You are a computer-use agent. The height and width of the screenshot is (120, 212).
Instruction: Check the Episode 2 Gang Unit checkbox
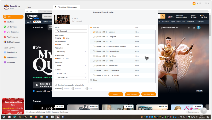[94, 37]
